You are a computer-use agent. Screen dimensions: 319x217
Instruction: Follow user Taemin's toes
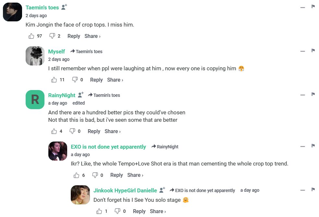click(x=64, y=7)
